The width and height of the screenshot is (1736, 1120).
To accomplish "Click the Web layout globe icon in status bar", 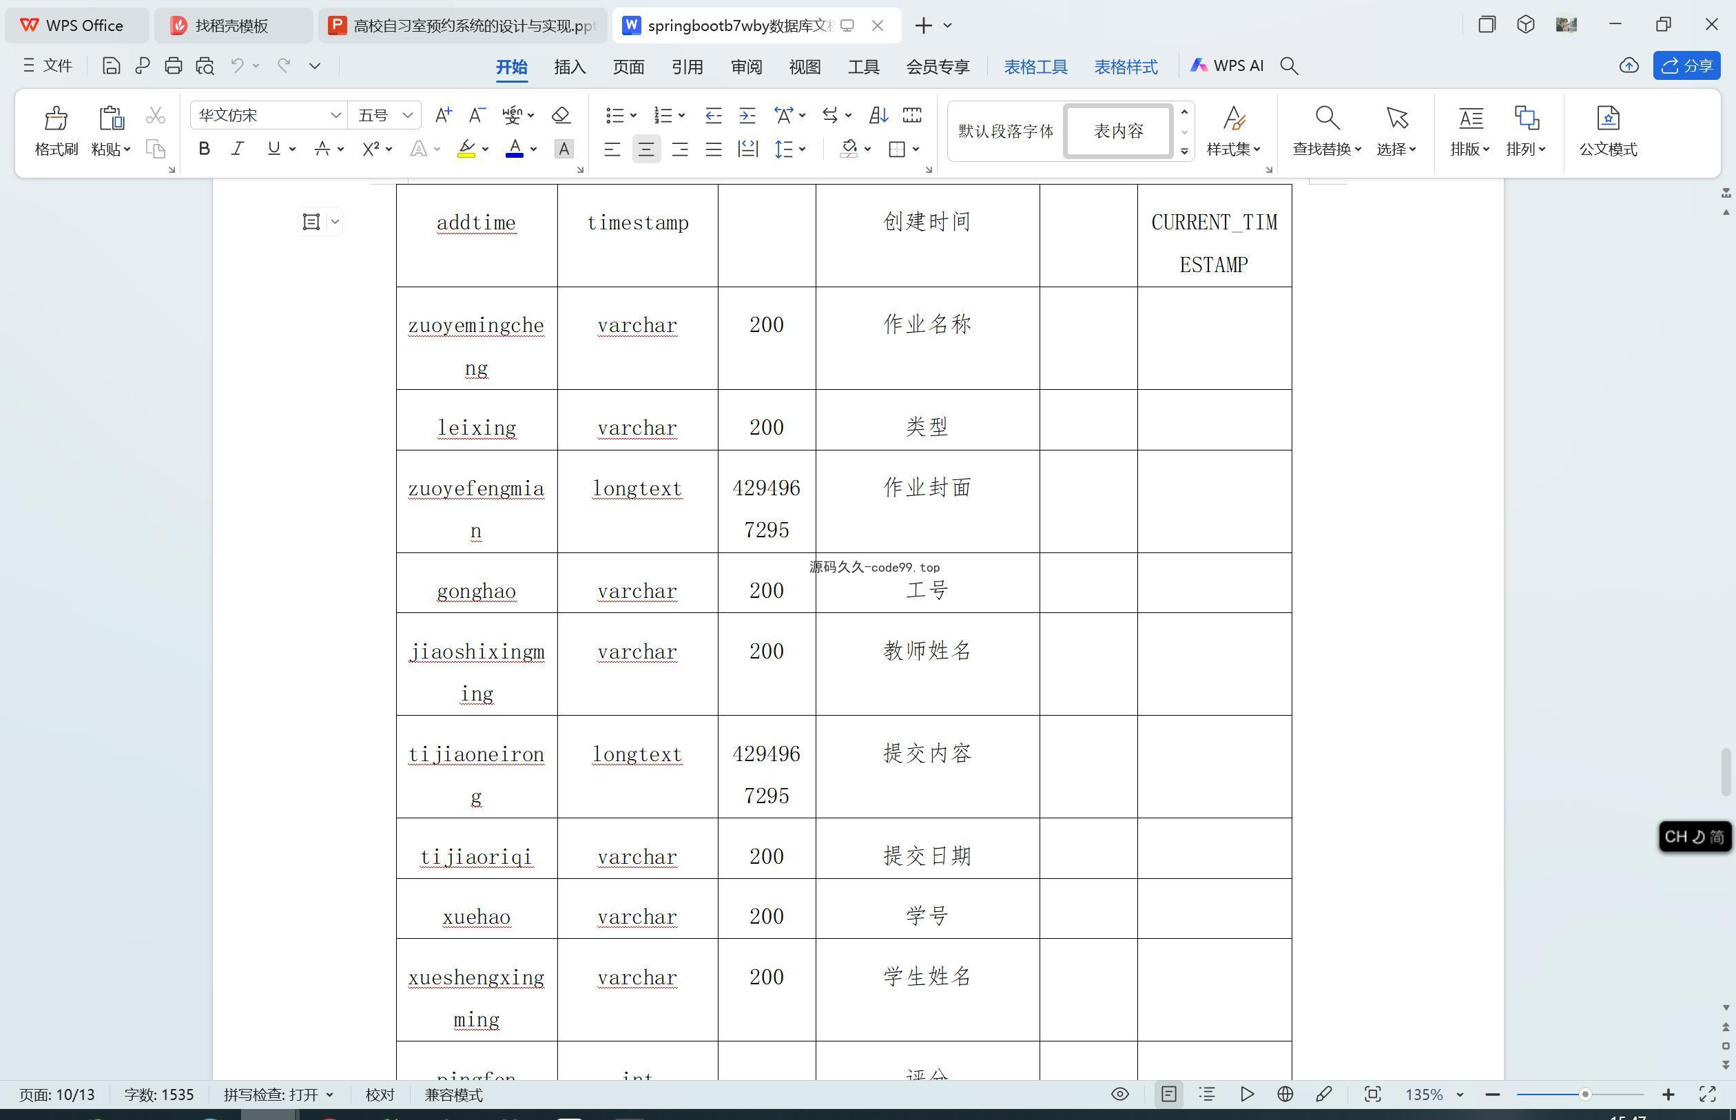I will pos(1285,1095).
